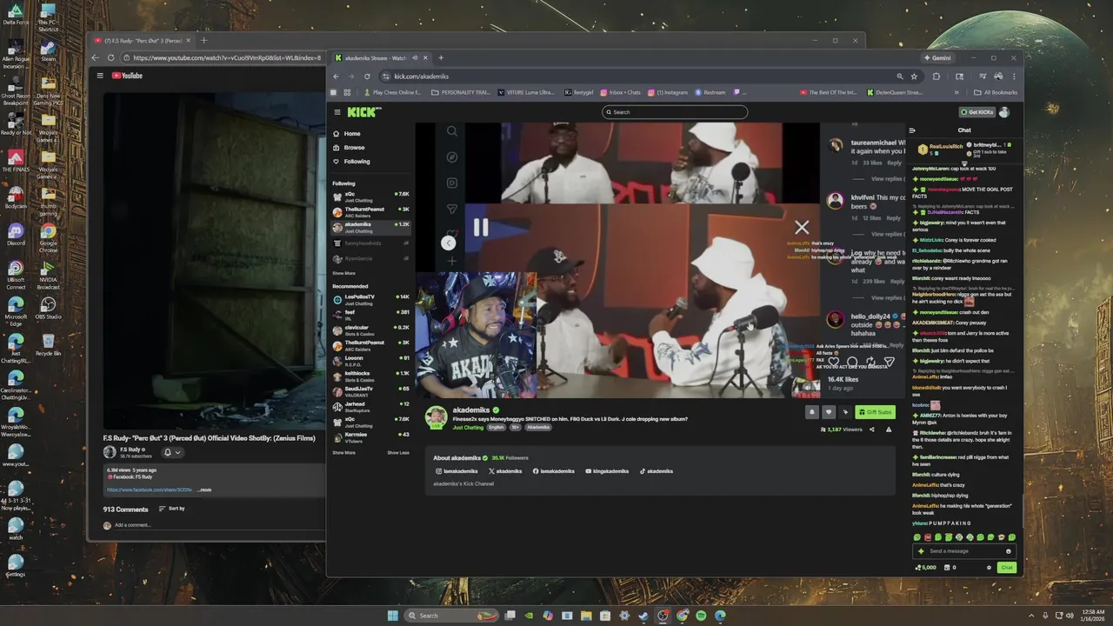Viewport: 1113px width, 626px height.
Task: Toggle notification bell for akademiks
Action: click(812, 412)
